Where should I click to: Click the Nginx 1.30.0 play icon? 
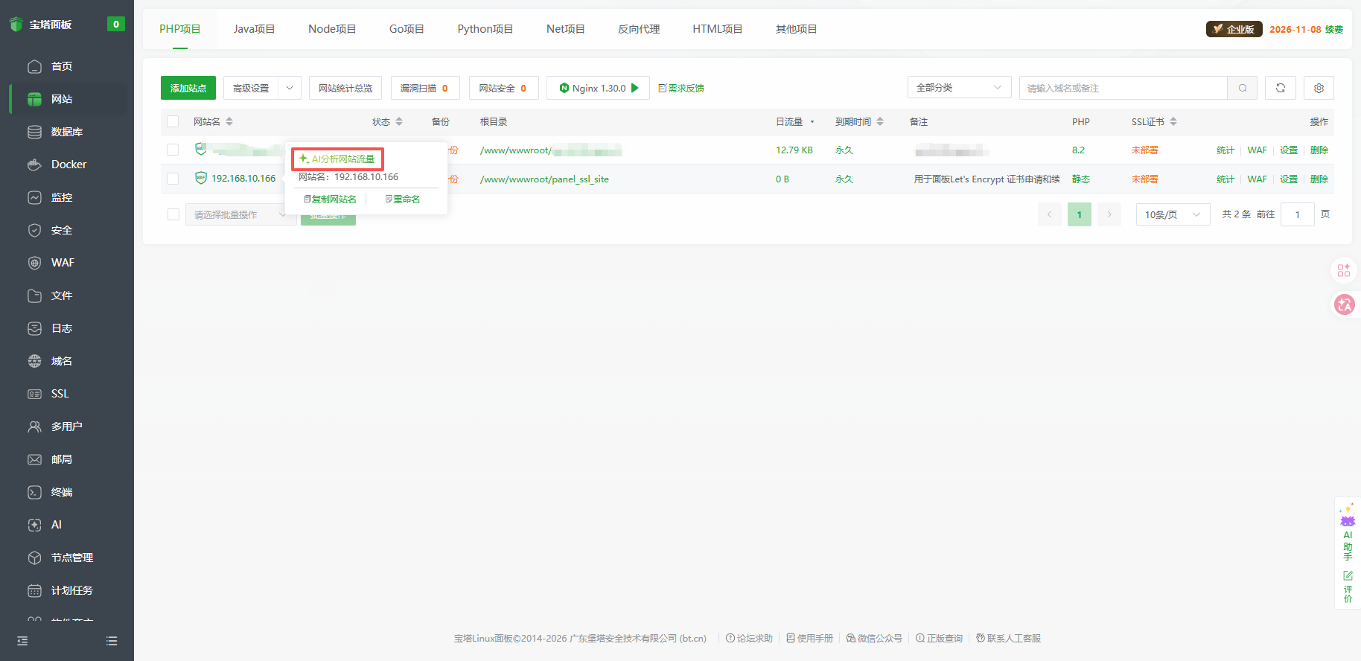635,88
